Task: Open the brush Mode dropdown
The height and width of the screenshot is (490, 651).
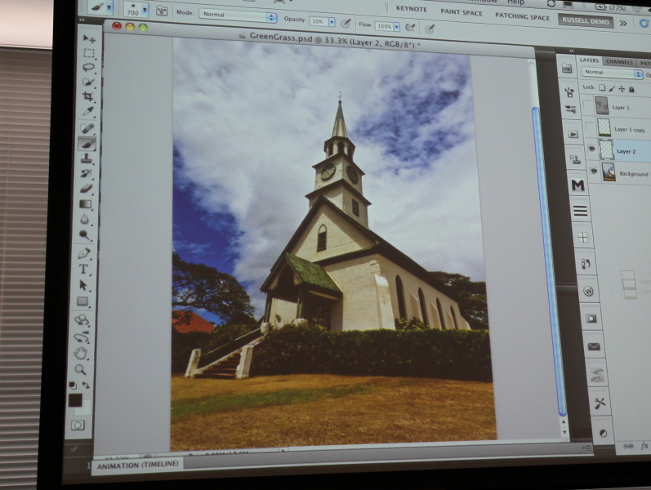Action: pos(238,16)
